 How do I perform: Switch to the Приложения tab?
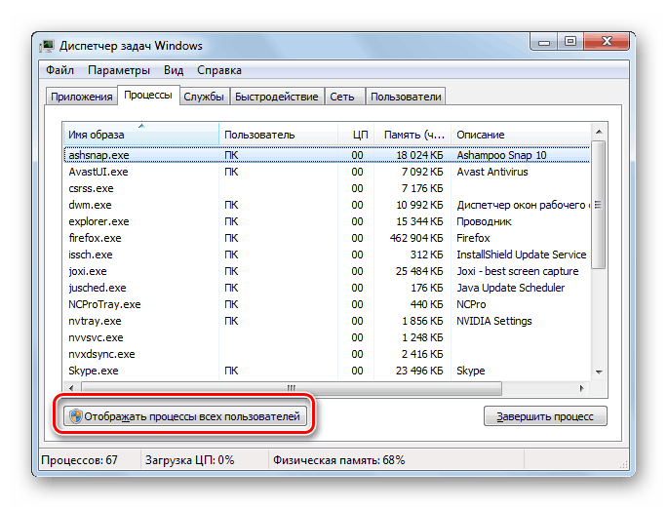pos(81,97)
